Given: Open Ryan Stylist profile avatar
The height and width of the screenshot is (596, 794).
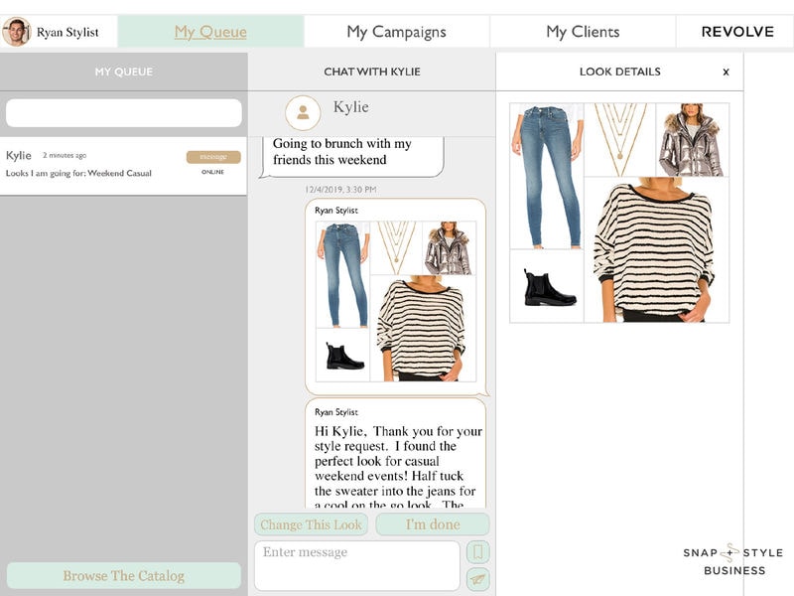Looking at the screenshot, I should coord(16,32).
